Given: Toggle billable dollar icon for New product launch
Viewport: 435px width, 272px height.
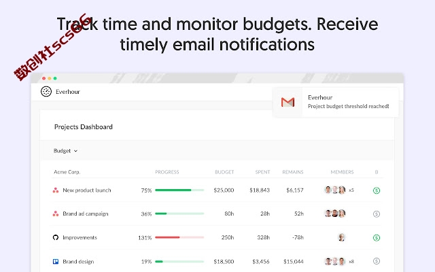Looking at the screenshot, I should [x=377, y=190].
